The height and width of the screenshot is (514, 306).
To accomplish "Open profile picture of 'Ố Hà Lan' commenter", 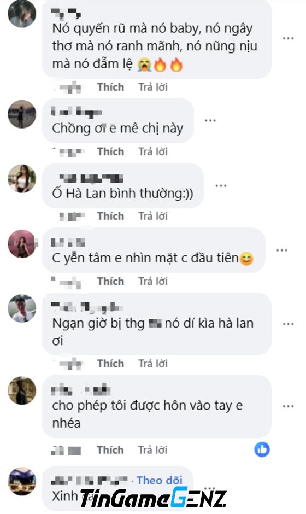I will pyautogui.click(x=22, y=179).
